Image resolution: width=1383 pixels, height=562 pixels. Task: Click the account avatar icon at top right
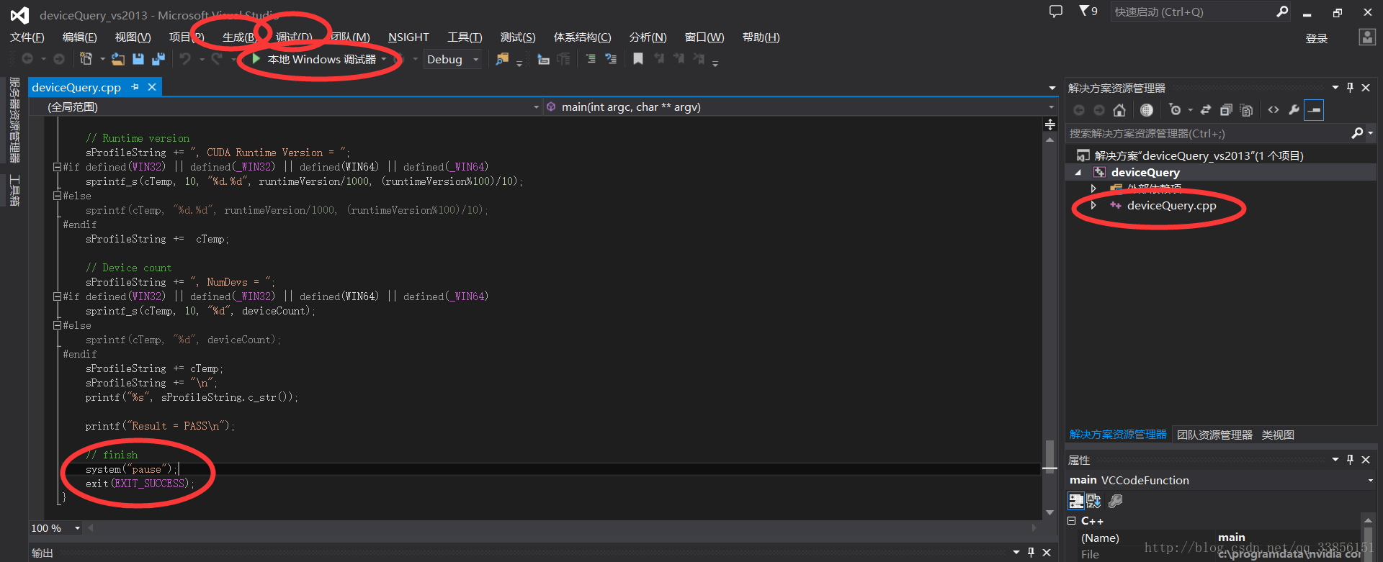click(1366, 37)
